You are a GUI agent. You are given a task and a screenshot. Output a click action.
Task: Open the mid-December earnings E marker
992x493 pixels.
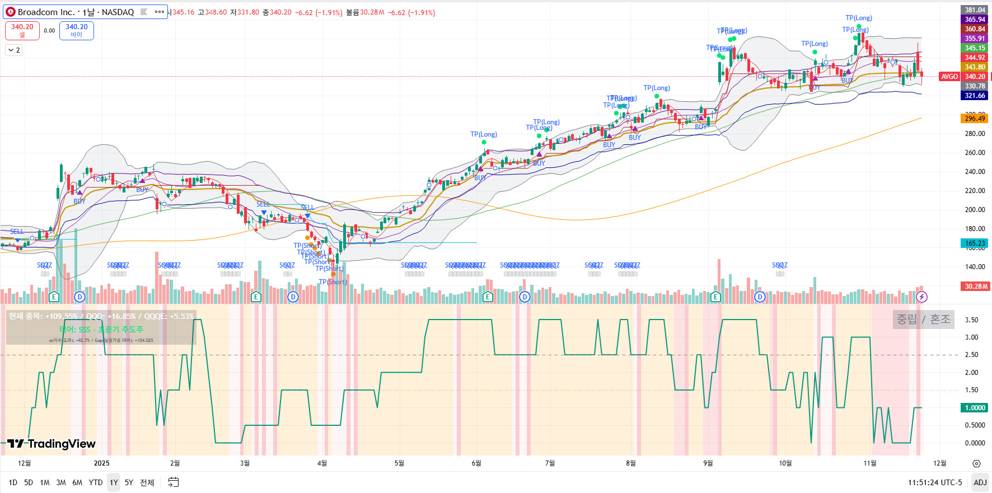click(x=54, y=297)
